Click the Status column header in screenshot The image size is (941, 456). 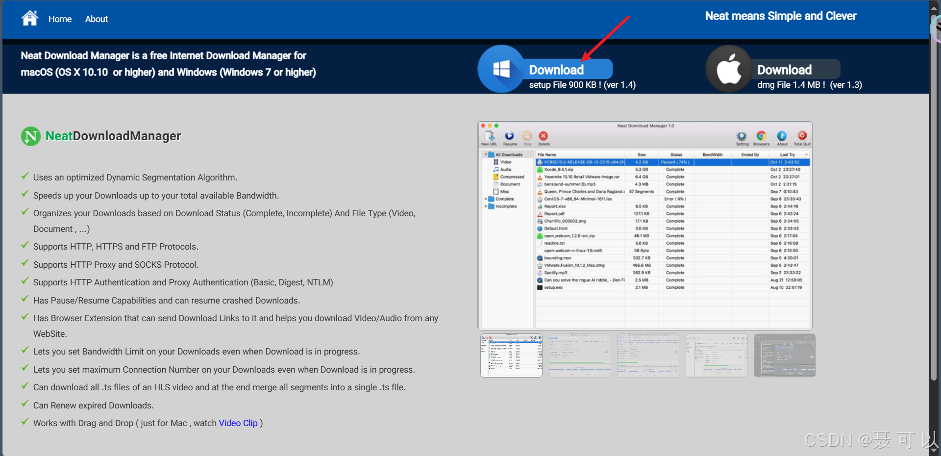point(676,154)
